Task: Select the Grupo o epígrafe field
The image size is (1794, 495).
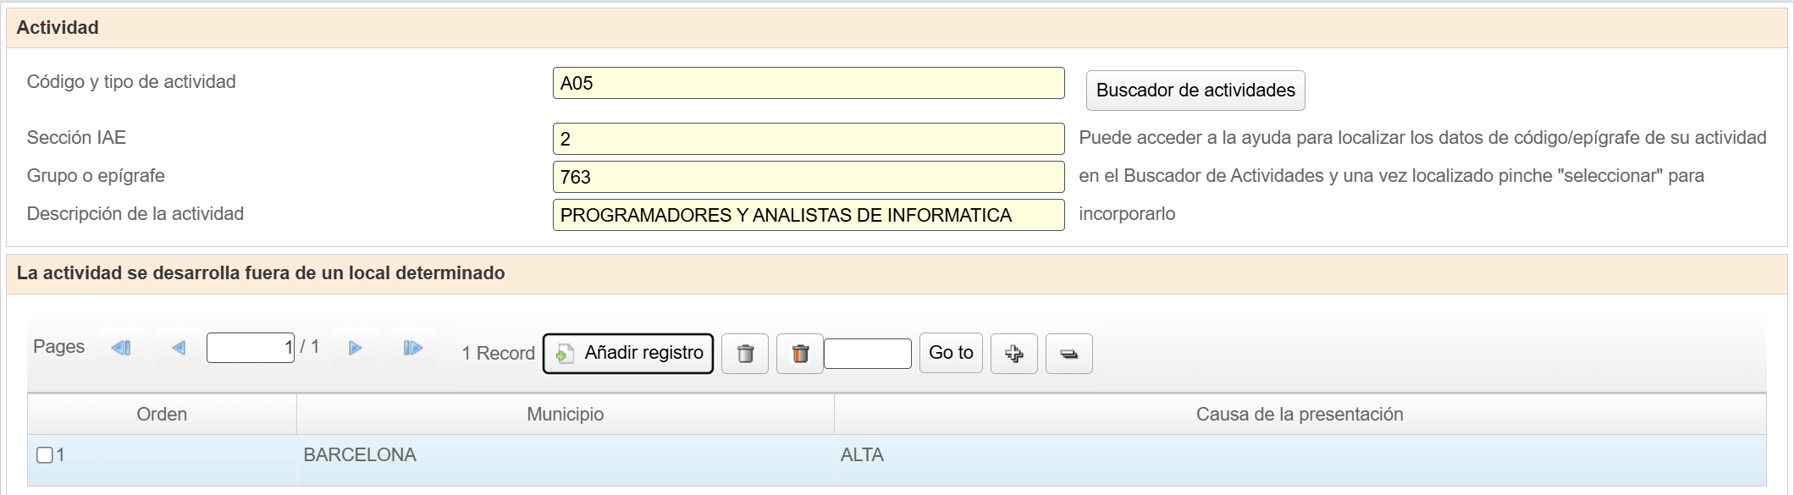Action: (x=808, y=177)
